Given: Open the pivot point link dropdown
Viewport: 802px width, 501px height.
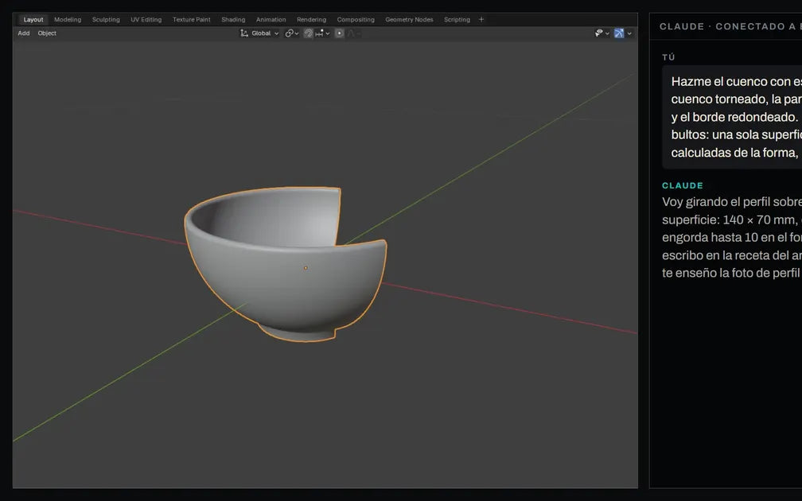Looking at the screenshot, I should 292,33.
